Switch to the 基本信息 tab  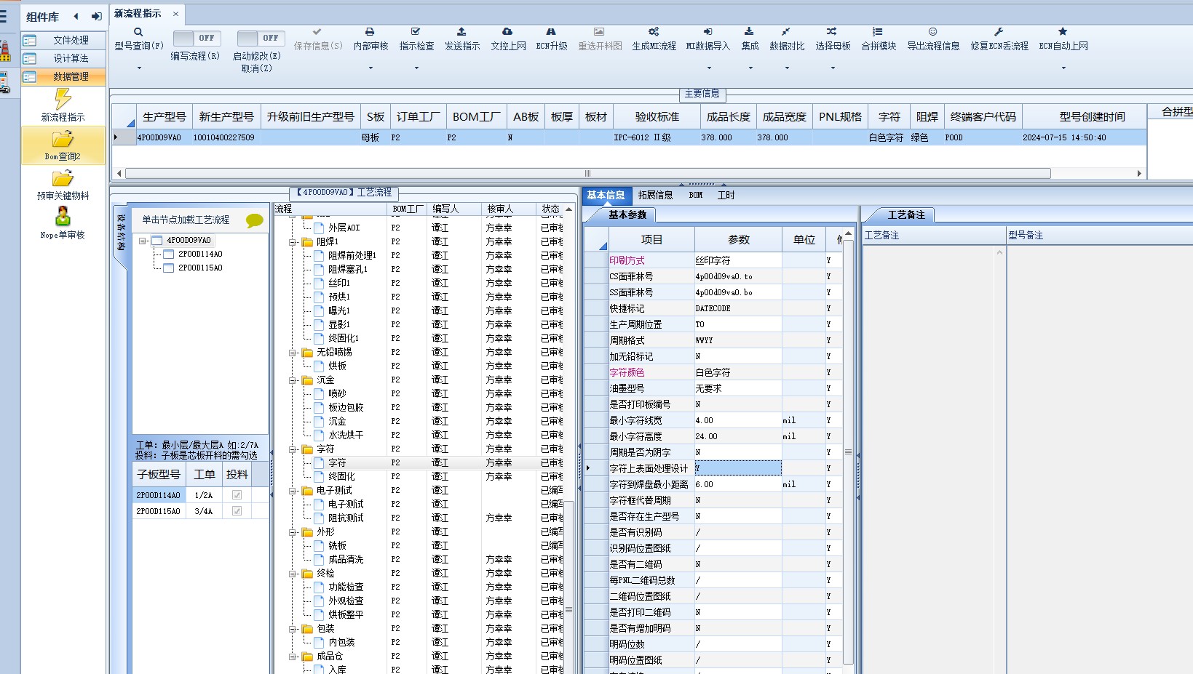coord(606,195)
